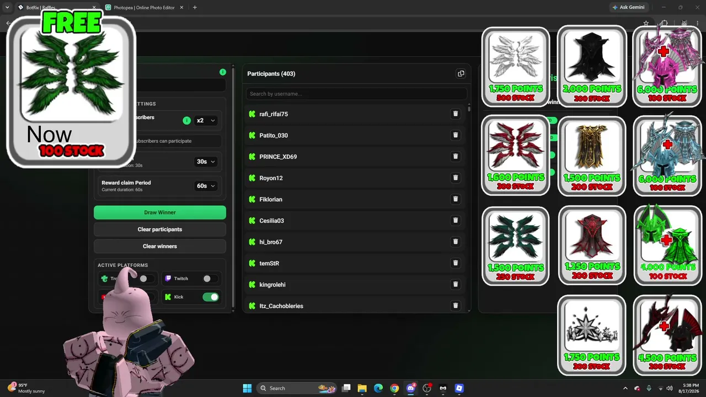Click the Kick logo beside rafi_rifai75
The image size is (706, 397).
coord(252,114)
